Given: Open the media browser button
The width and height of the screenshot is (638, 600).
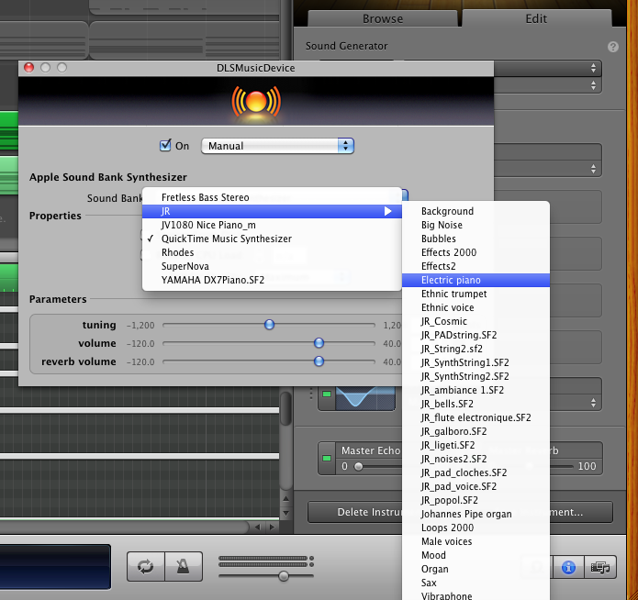Looking at the screenshot, I should click(x=600, y=567).
